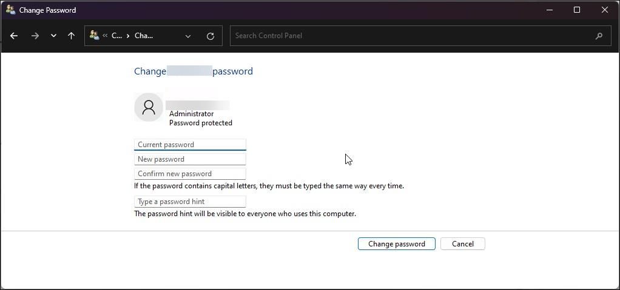Screen dimensions: 620x290
Task: Open the 'Cha...' breadcrumb in the address bar
Action: click(144, 36)
